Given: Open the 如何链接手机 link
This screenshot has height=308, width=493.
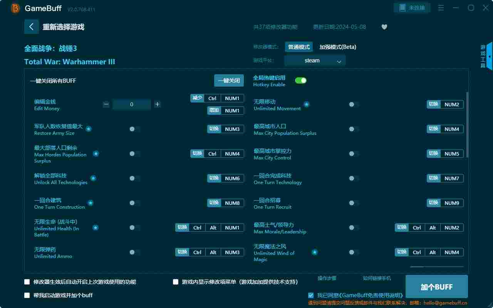Looking at the screenshot, I should coord(377,278).
